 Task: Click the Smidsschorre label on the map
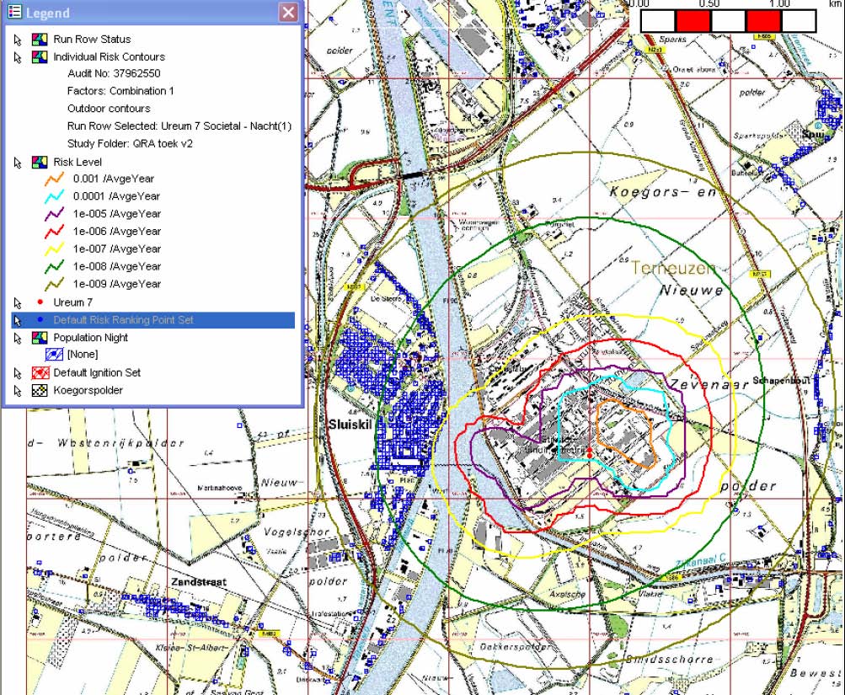[x=669, y=659]
